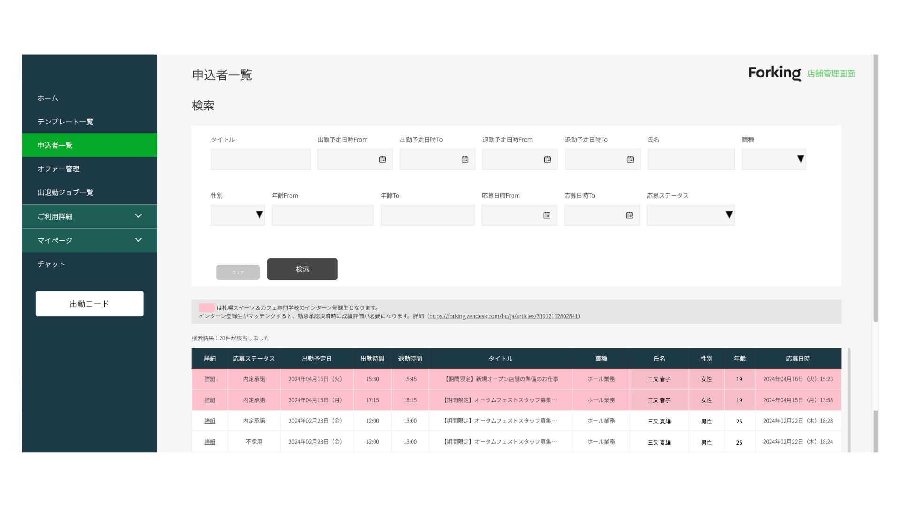Open calendar for 出勤予定日時To field

point(465,160)
